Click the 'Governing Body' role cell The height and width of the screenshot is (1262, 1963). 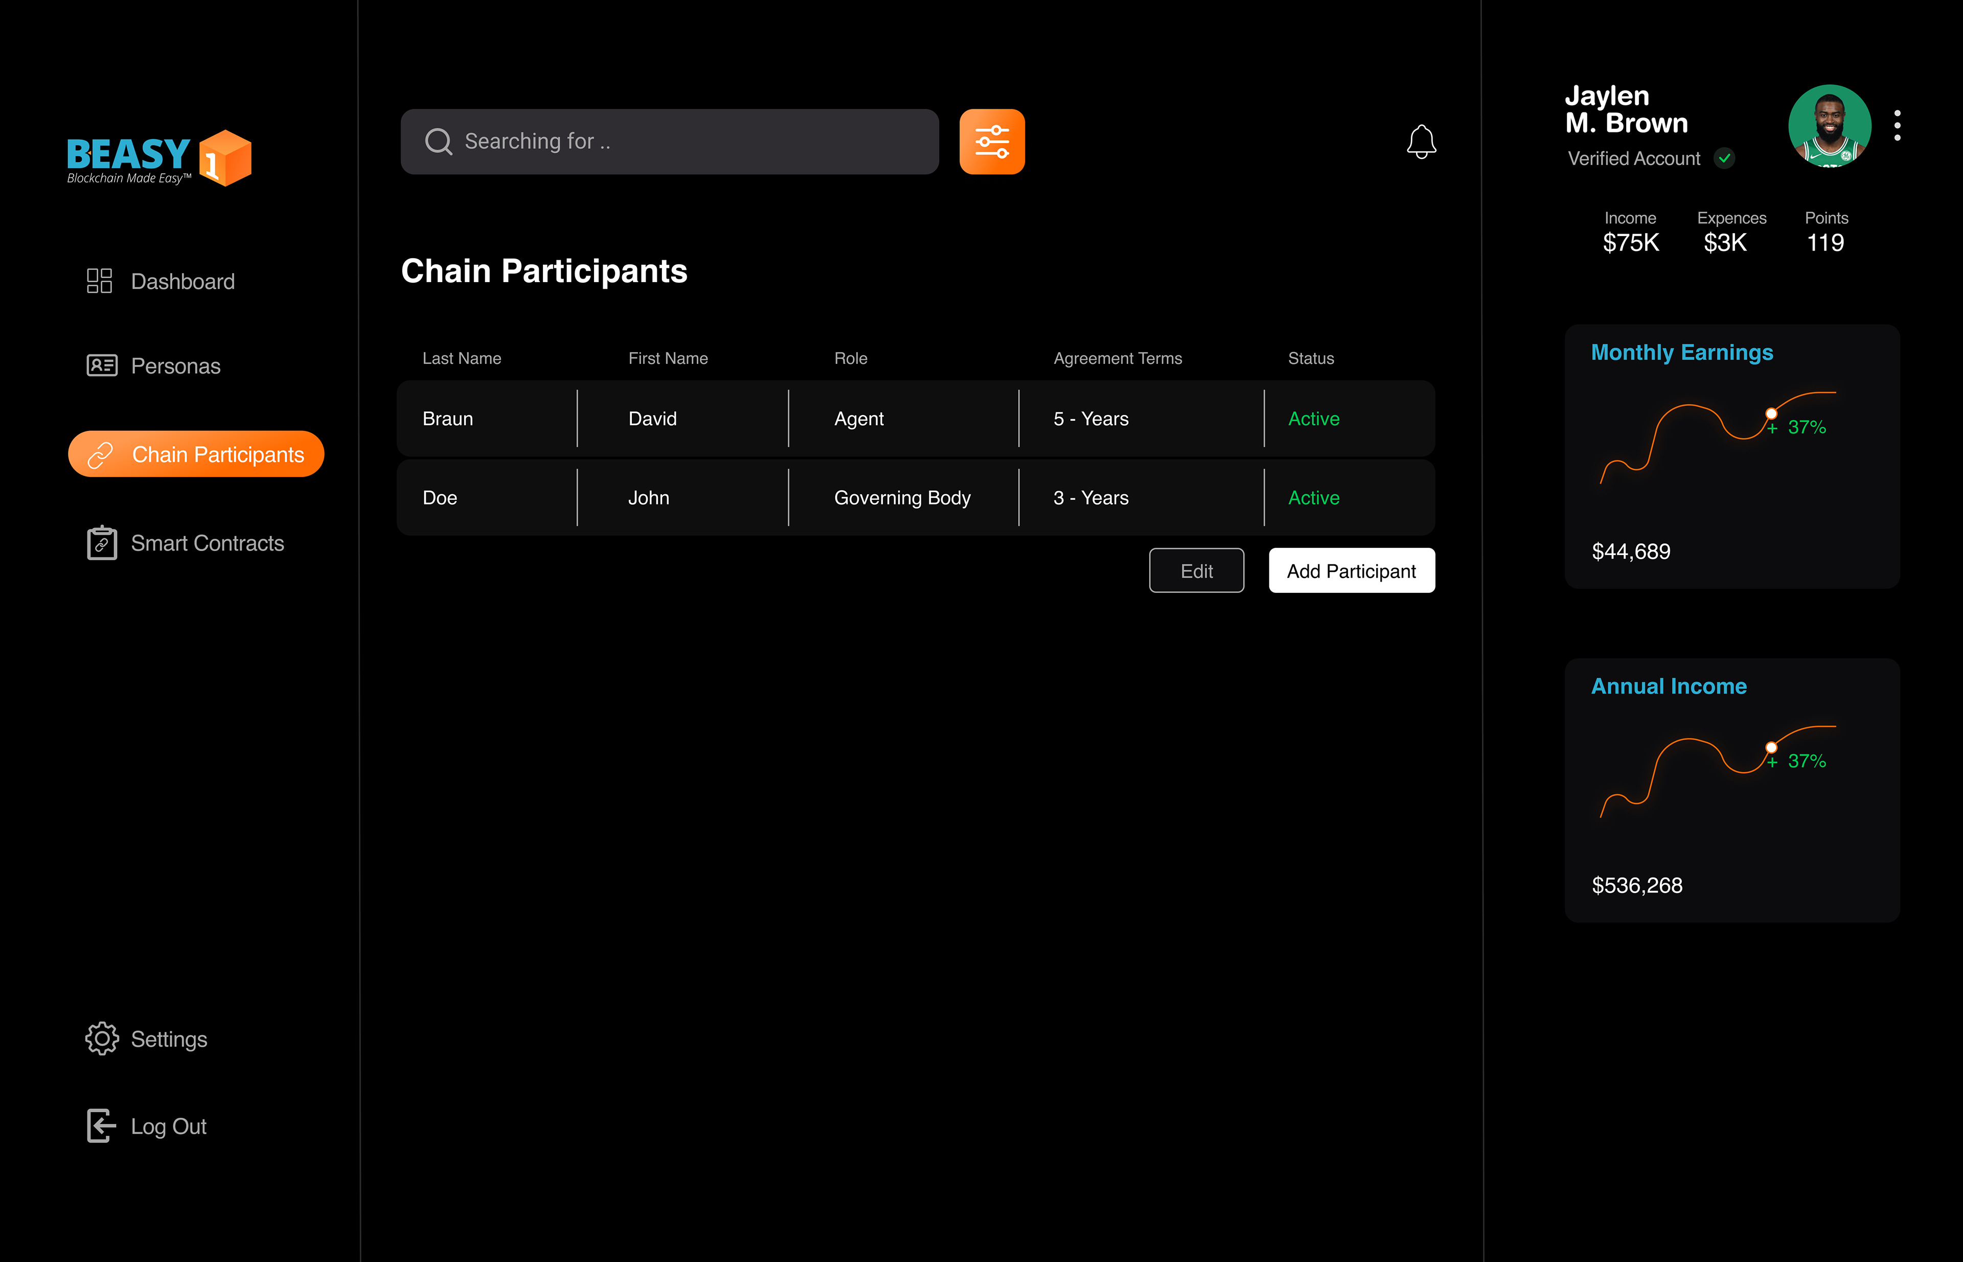coord(902,498)
